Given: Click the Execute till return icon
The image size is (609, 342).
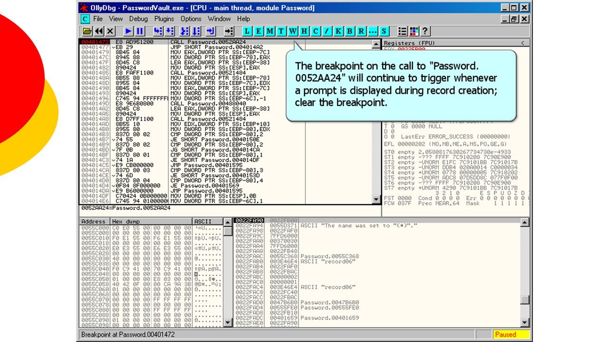Looking at the screenshot, I should [211, 31].
